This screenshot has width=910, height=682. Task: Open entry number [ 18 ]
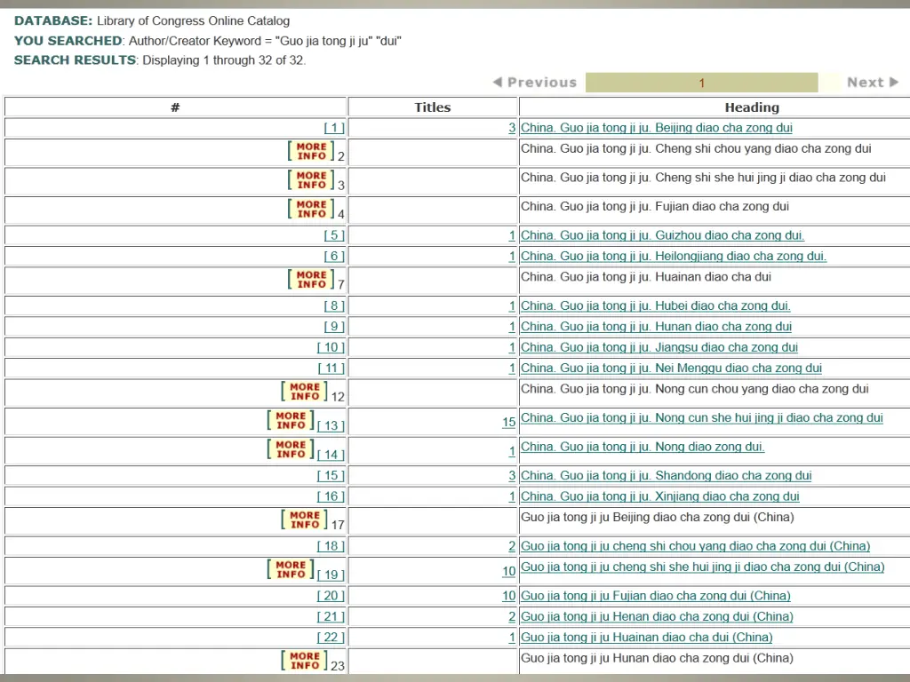[331, 546]
